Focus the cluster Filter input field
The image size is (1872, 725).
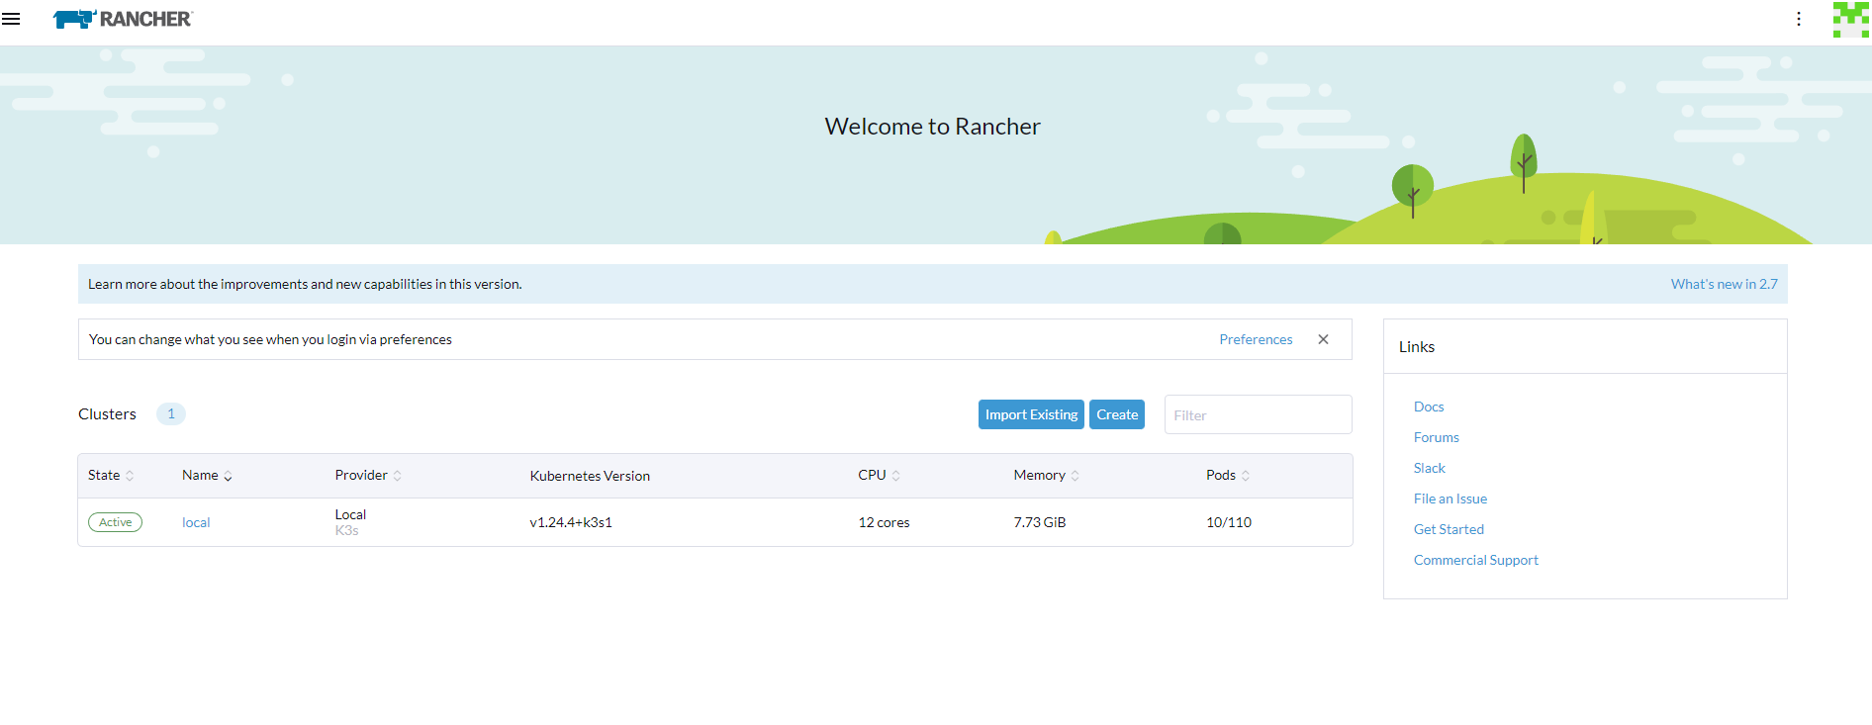pyautogui.click(x=1258, y=414)
